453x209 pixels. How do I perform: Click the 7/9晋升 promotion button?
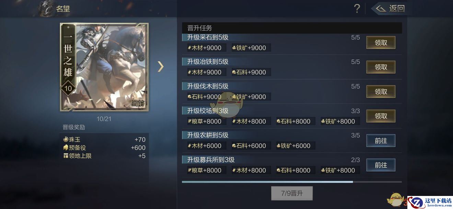pyautogui.click(x=292, y=193)
